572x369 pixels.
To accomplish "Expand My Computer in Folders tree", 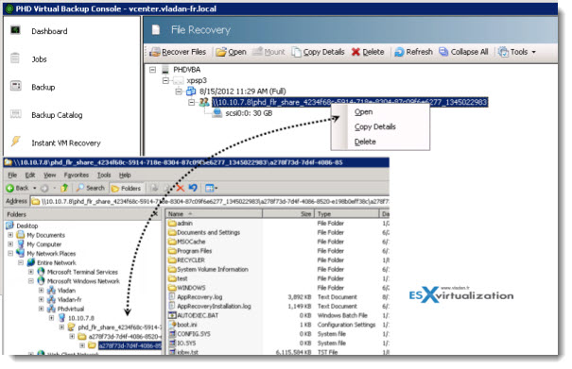I will tap(10, 244).
